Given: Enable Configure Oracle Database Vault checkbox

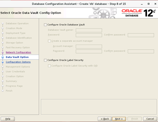Looking at the screenshot, I should [x=45, y=25].
